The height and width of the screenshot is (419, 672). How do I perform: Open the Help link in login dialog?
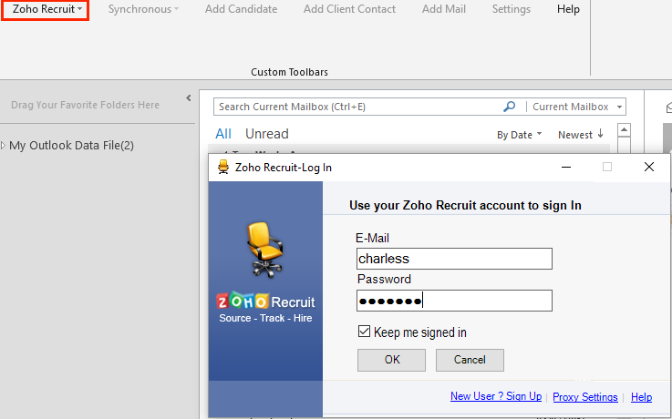[641, 397]
